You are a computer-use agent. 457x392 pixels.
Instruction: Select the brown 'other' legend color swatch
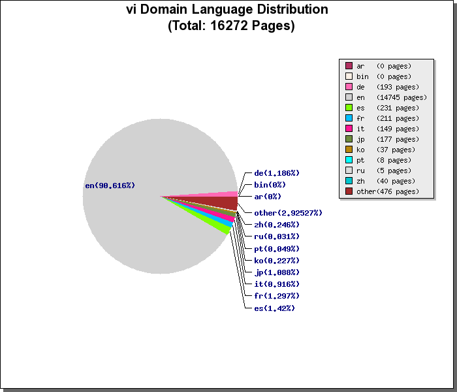tap(349, 191)
